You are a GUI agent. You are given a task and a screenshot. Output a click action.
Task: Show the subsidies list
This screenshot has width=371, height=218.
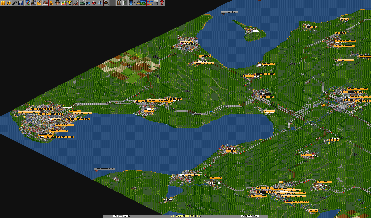[x=39, y=3]
